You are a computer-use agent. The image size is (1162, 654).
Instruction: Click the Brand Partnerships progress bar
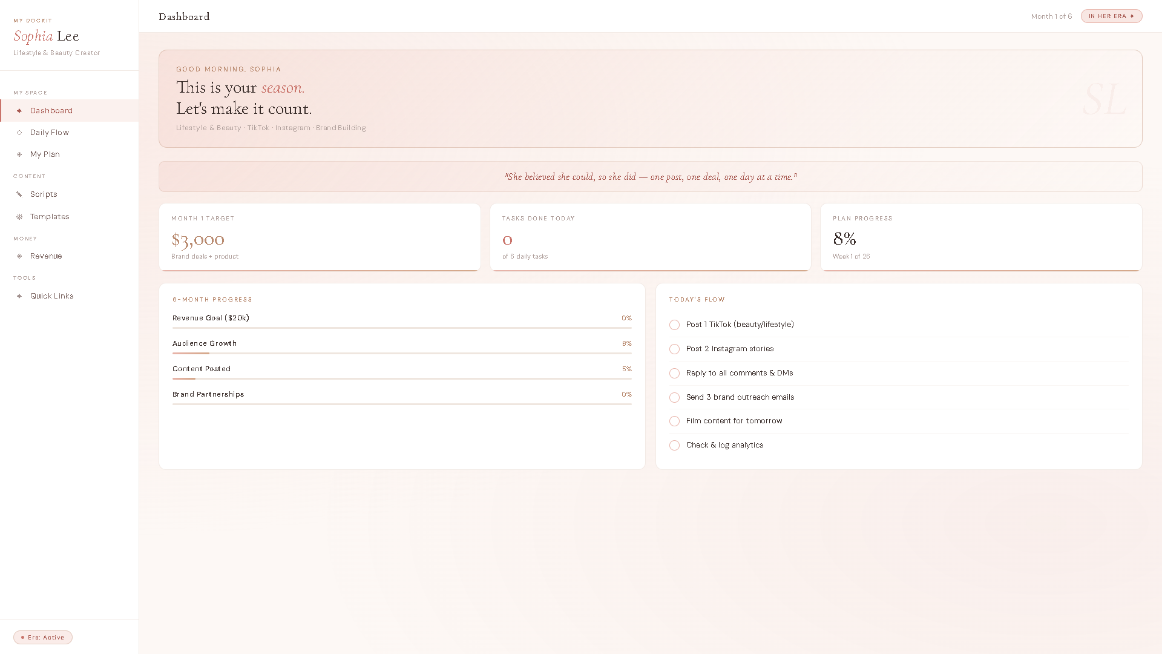pyautogui.click(x=402, y=404)
